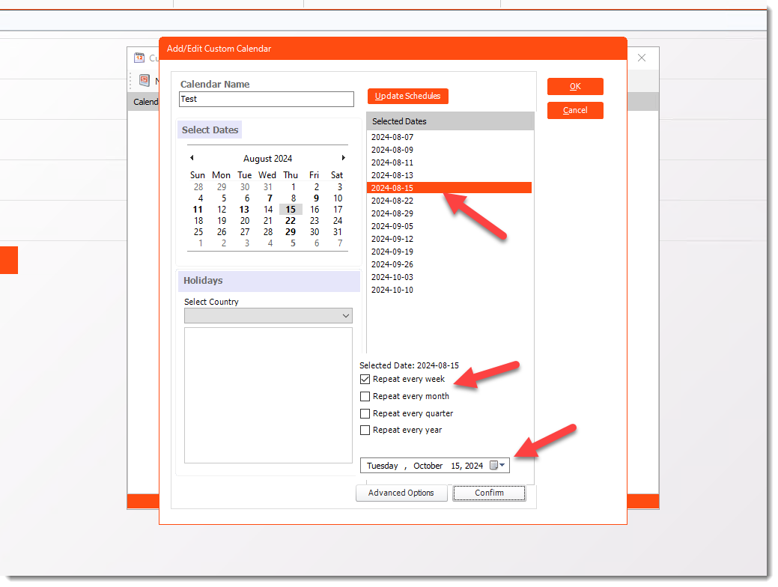Open Advanced Options
The width and height of the screenshot is (778, 587).
[401, 493]
